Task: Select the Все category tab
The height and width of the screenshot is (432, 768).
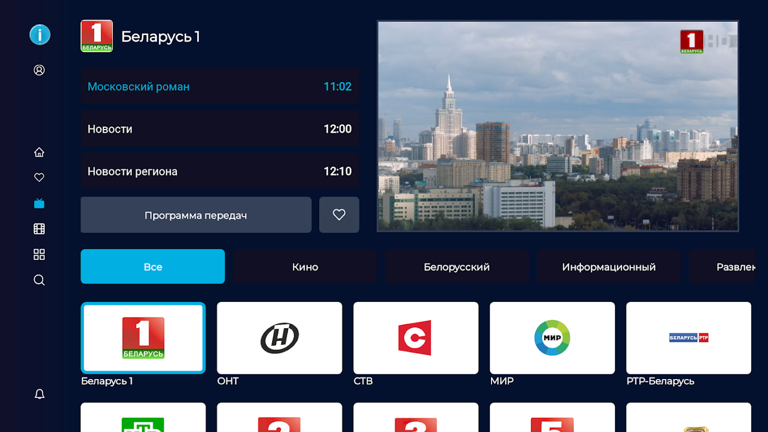Action: pos(153,266)
